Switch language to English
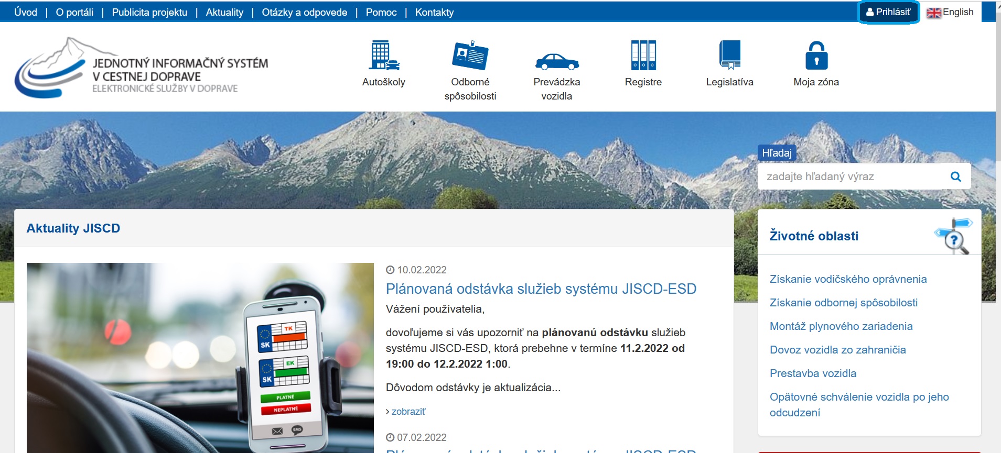This screenshot has width=1001, height=453. (950, 12)
